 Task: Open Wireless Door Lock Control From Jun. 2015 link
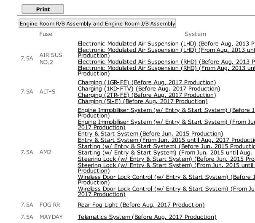point(166,191)
